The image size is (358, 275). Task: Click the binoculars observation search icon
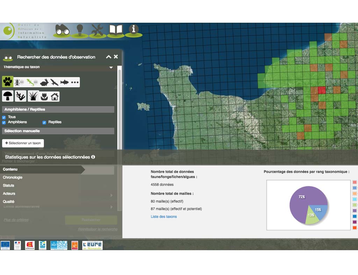click(63, 30)
